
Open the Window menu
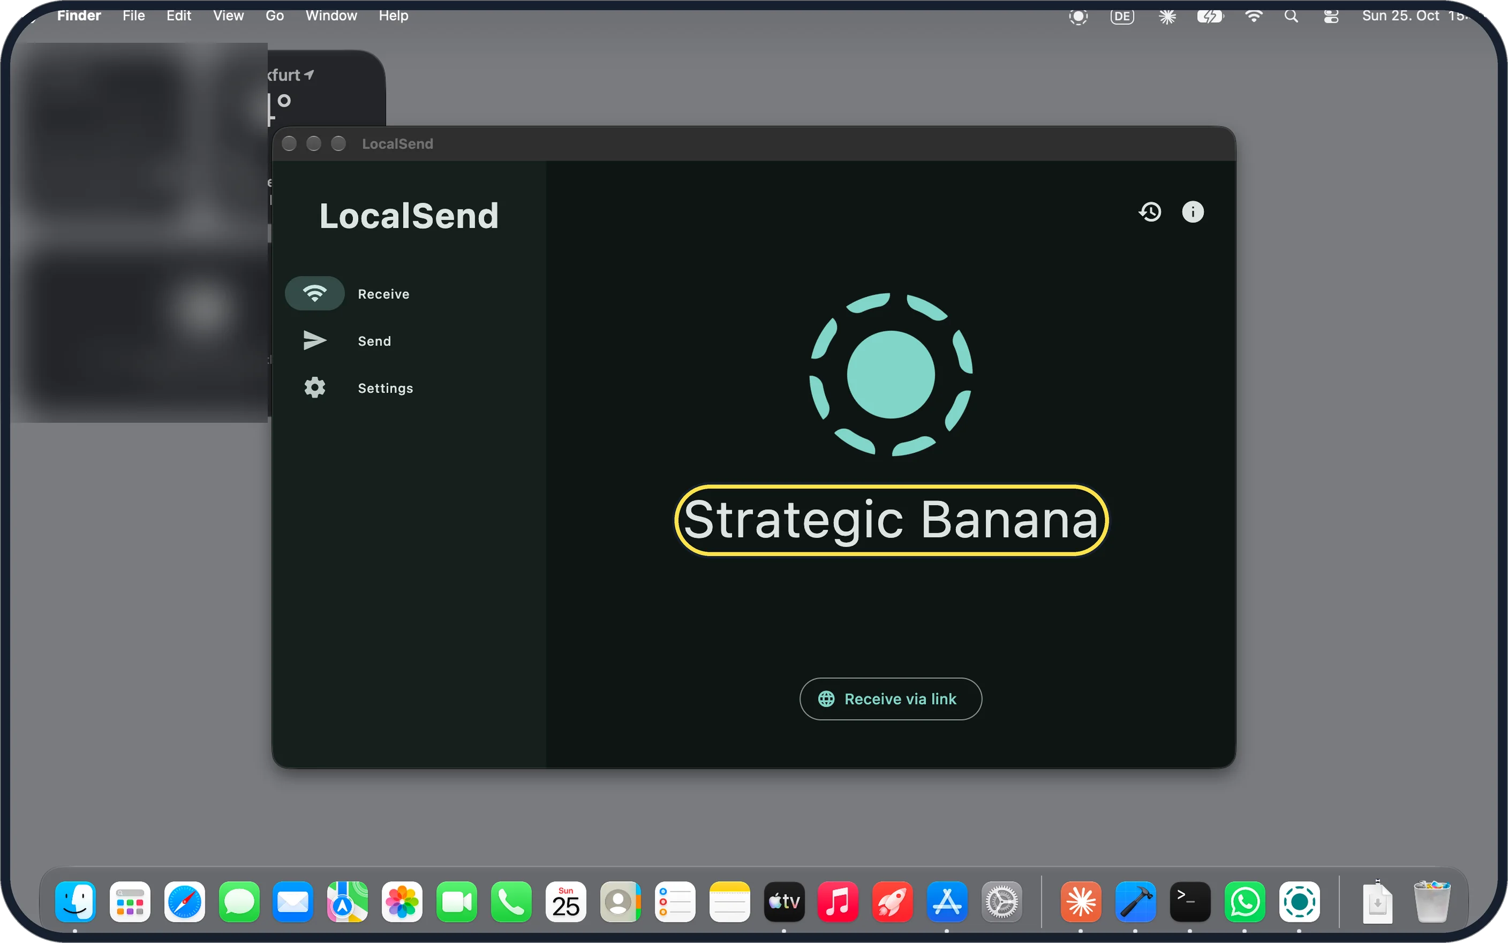tap(331, 16)
